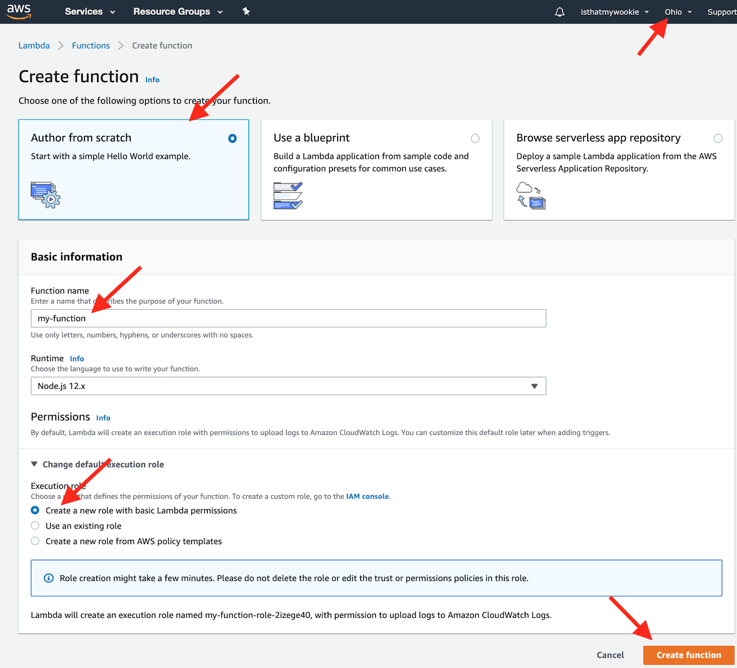Click the blueprint checklist icon
The image size is (737, 668).
pyautogui.click(x=287, y=195)
